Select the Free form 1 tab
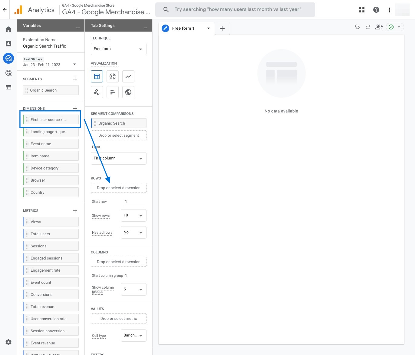Image resolution: width=415 pixels, height=355 pixels. 183,28
